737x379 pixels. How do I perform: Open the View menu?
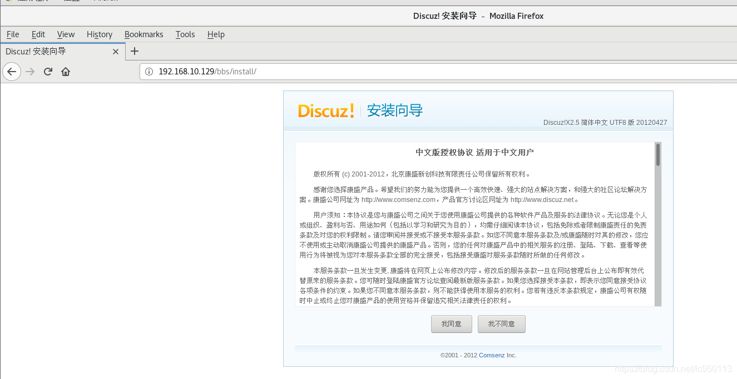pyautogui.click(x=66, y=34)
